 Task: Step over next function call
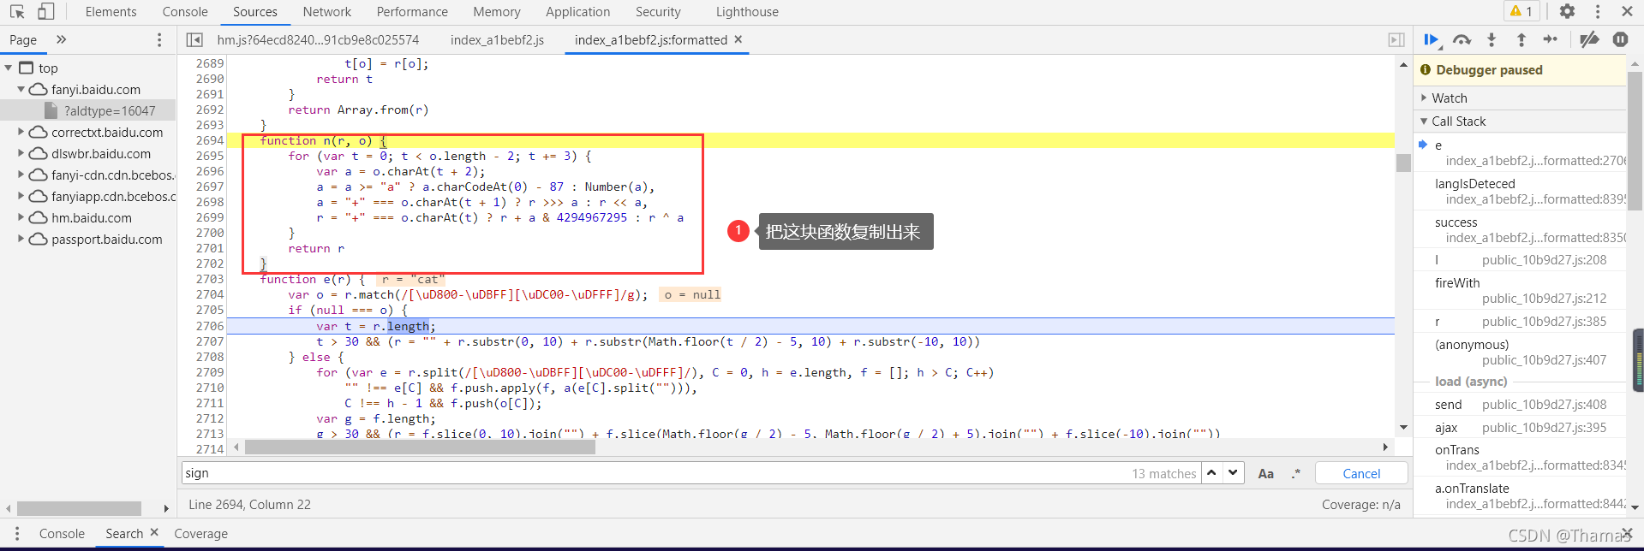click(1462, 39)
